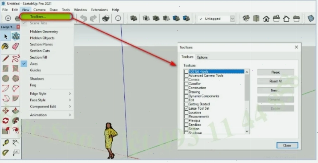Select the Tape Measure tool
This screenshot has height=163, width=318.
(x=5, y=143)
